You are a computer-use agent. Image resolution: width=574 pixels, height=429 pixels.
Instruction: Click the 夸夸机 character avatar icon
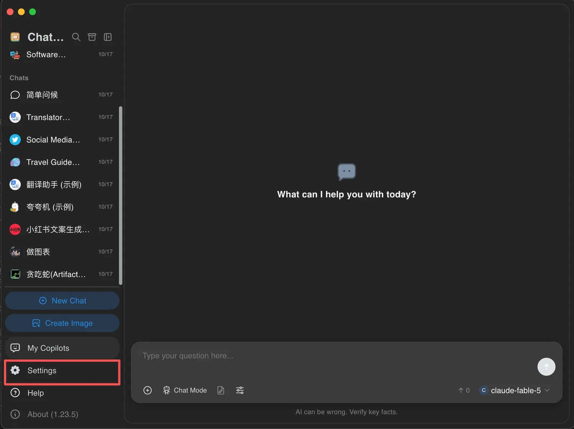coord(15,207)
